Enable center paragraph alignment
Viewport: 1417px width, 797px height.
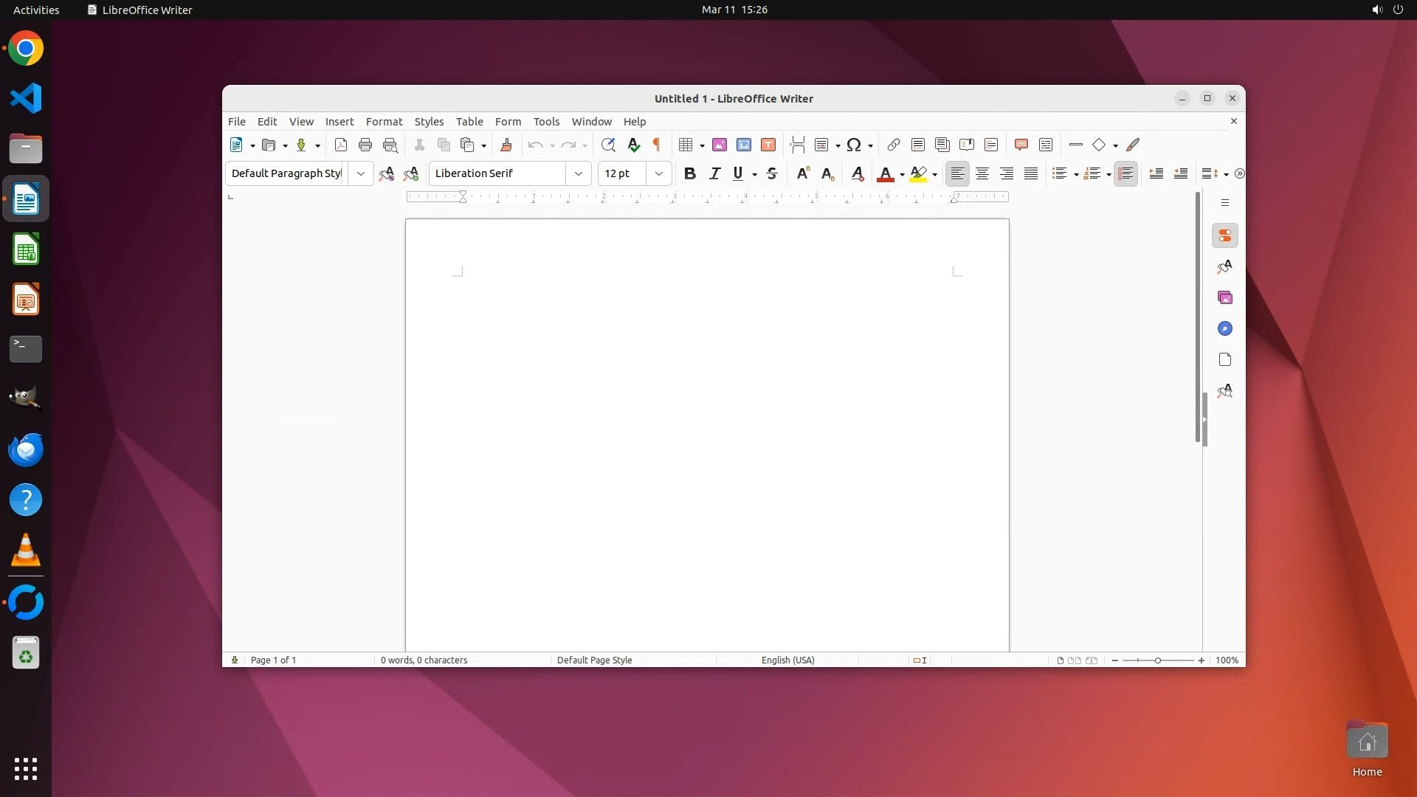(982, 173)
